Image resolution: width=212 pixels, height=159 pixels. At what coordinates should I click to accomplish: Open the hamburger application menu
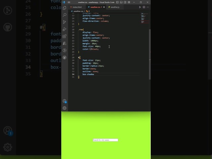click(x=69, y=2)
